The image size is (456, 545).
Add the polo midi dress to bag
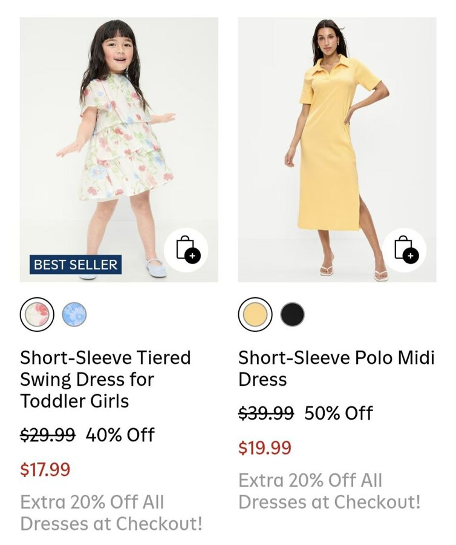tap(404, 250)
